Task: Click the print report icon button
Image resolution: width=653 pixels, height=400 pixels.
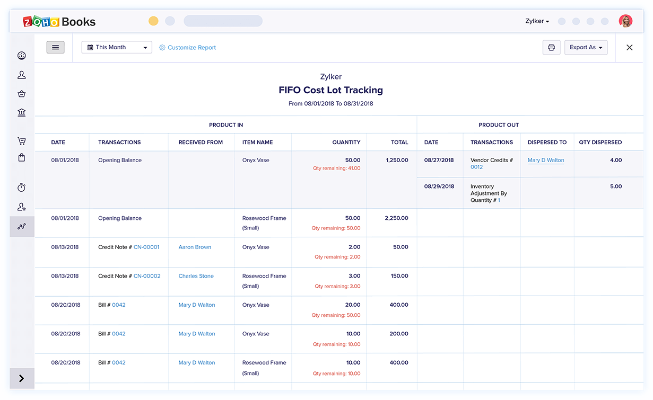Action: [551, 48]
